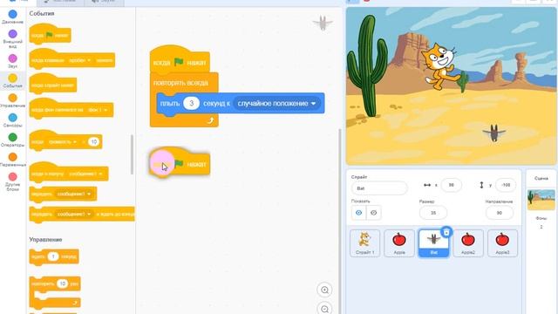Viewport: 558px width, 314px height.
Task: Click the palette vertical scrollbar
Action: pos(132,154)
